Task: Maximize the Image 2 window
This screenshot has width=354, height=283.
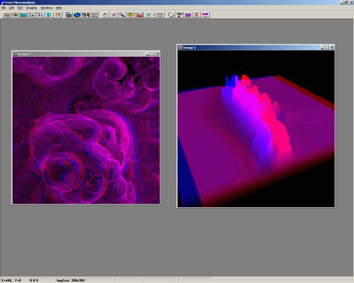Action: click(x=326, y=48)
